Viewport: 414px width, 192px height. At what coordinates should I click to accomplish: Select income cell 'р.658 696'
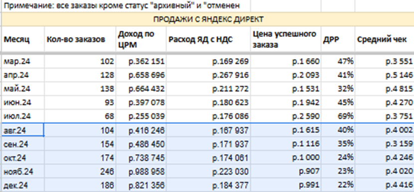(x=141, y=75)
